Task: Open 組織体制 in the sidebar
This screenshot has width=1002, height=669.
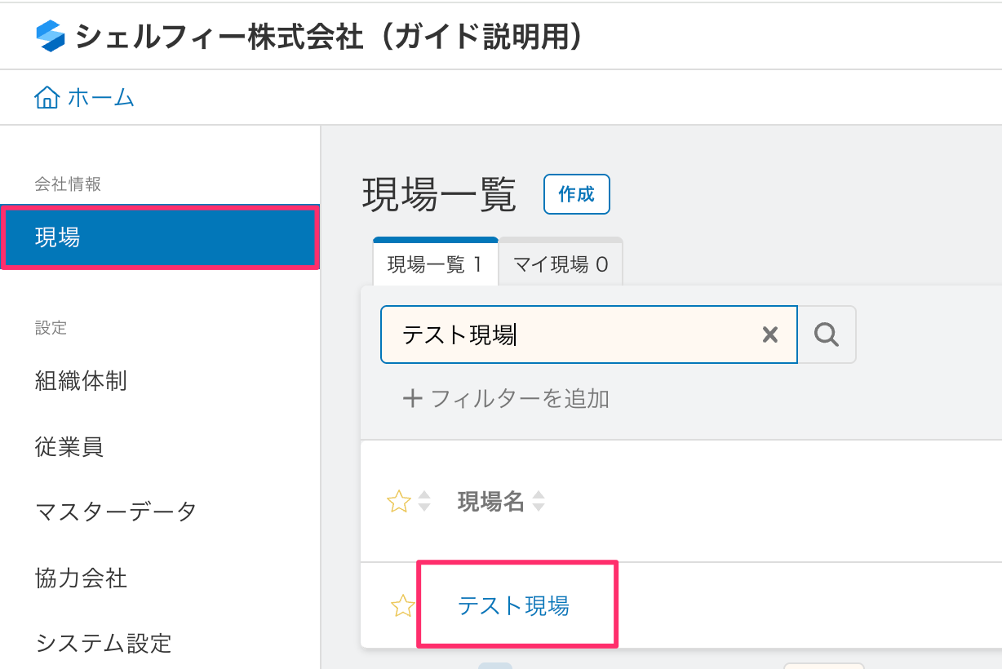Action: click(x=81, y=381)
